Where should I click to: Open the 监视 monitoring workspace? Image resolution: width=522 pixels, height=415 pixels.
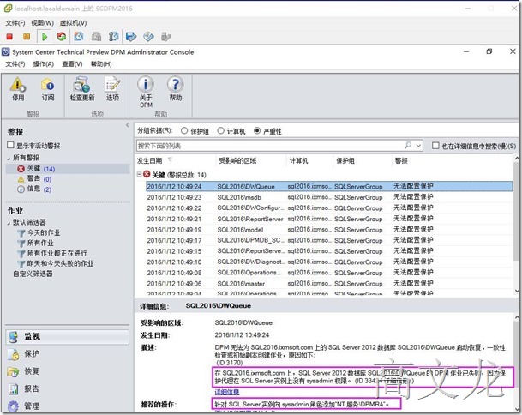[68, 336]
